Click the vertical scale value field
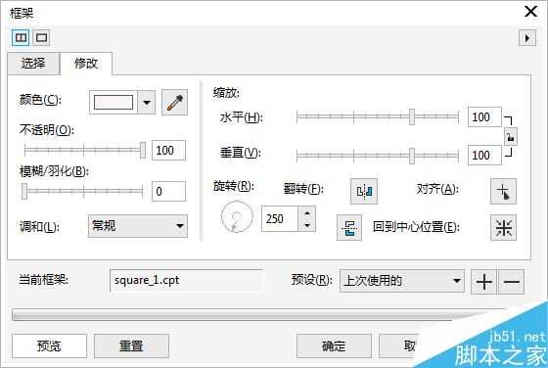 (484, 156)
